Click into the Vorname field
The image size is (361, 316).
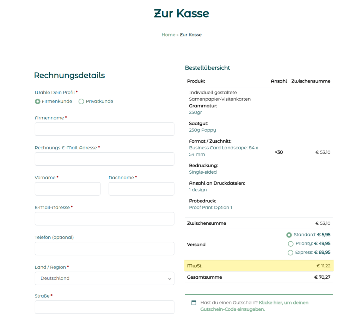(x=67, y=189)
